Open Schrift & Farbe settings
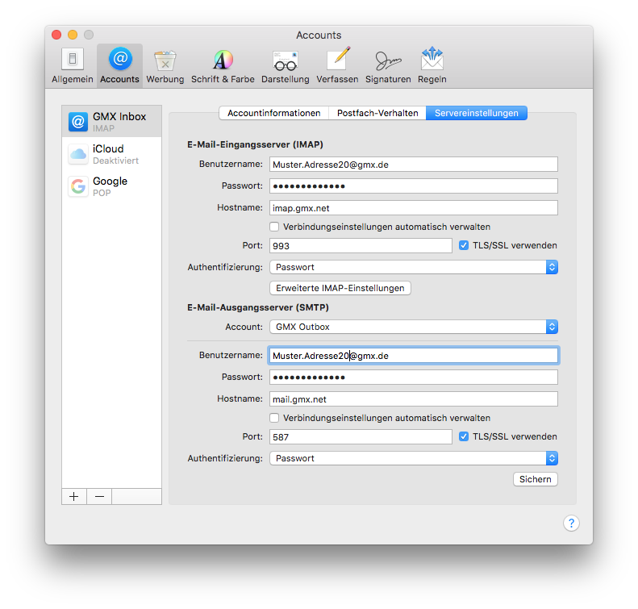Screen dimensions: 638x609 (x=223, y=65)
